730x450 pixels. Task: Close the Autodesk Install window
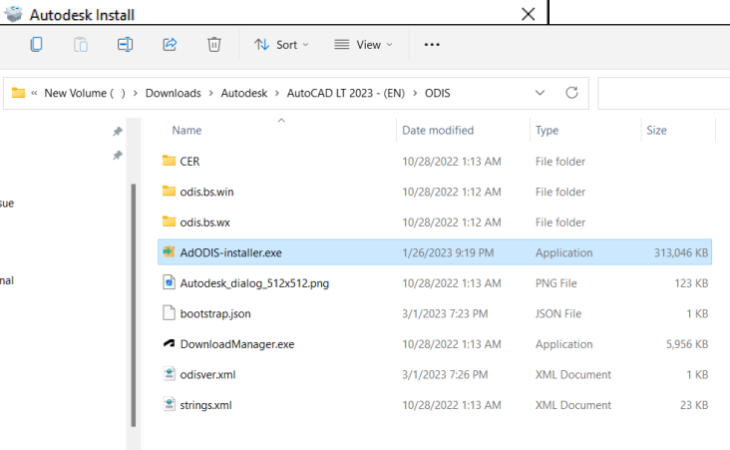tap(528, 14)
